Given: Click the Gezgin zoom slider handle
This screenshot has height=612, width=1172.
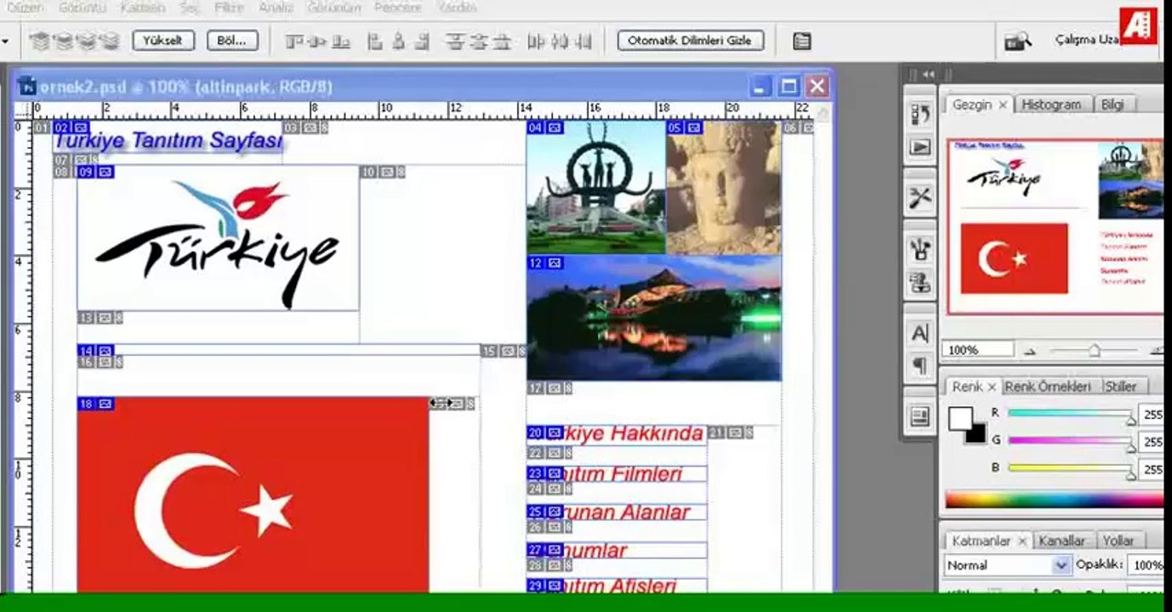Looking at the screenshot, I should 1095,351.
